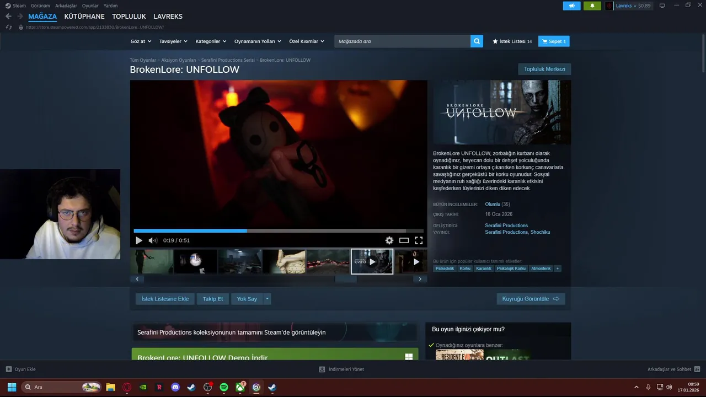Seek on the video progress bar
This screenshot has height=397, width=706.
tap(279, 231)
